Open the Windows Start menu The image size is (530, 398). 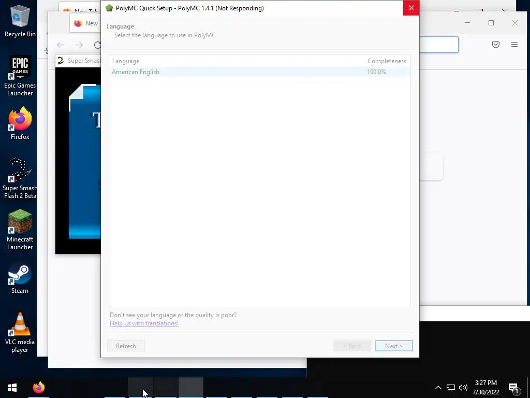point(12,388)
